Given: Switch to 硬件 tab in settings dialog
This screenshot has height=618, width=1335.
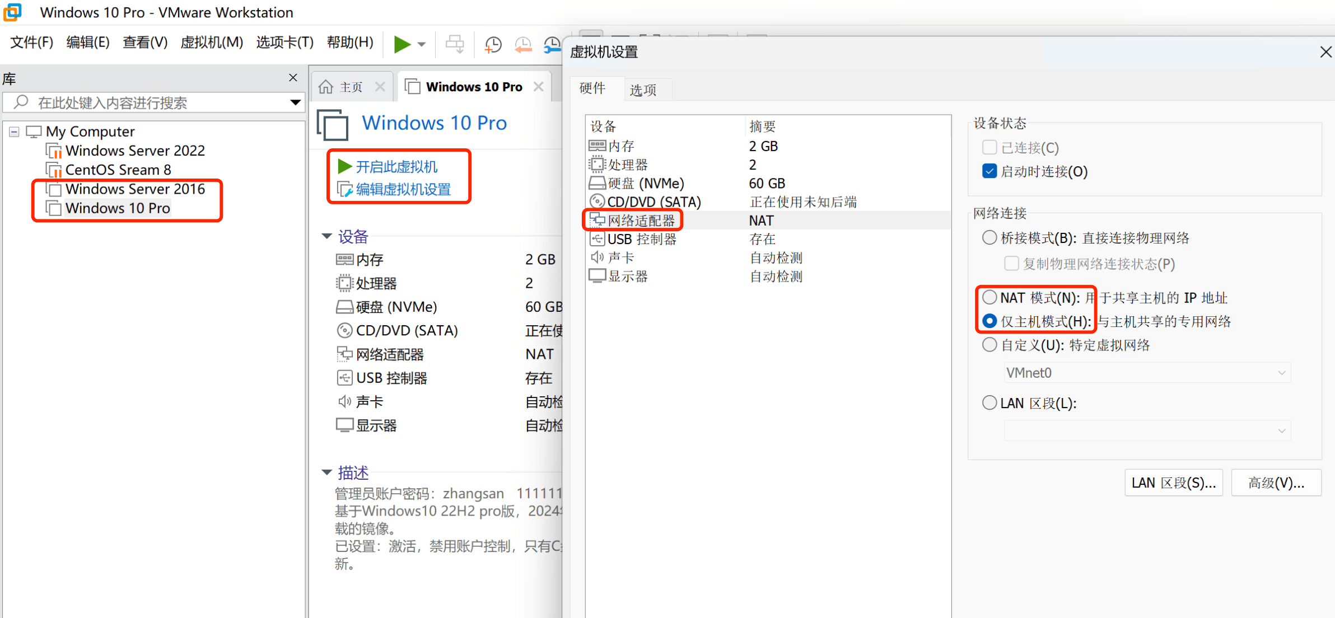Looking at the screenshot, I should pyautogui.click(x=592, y=88).
